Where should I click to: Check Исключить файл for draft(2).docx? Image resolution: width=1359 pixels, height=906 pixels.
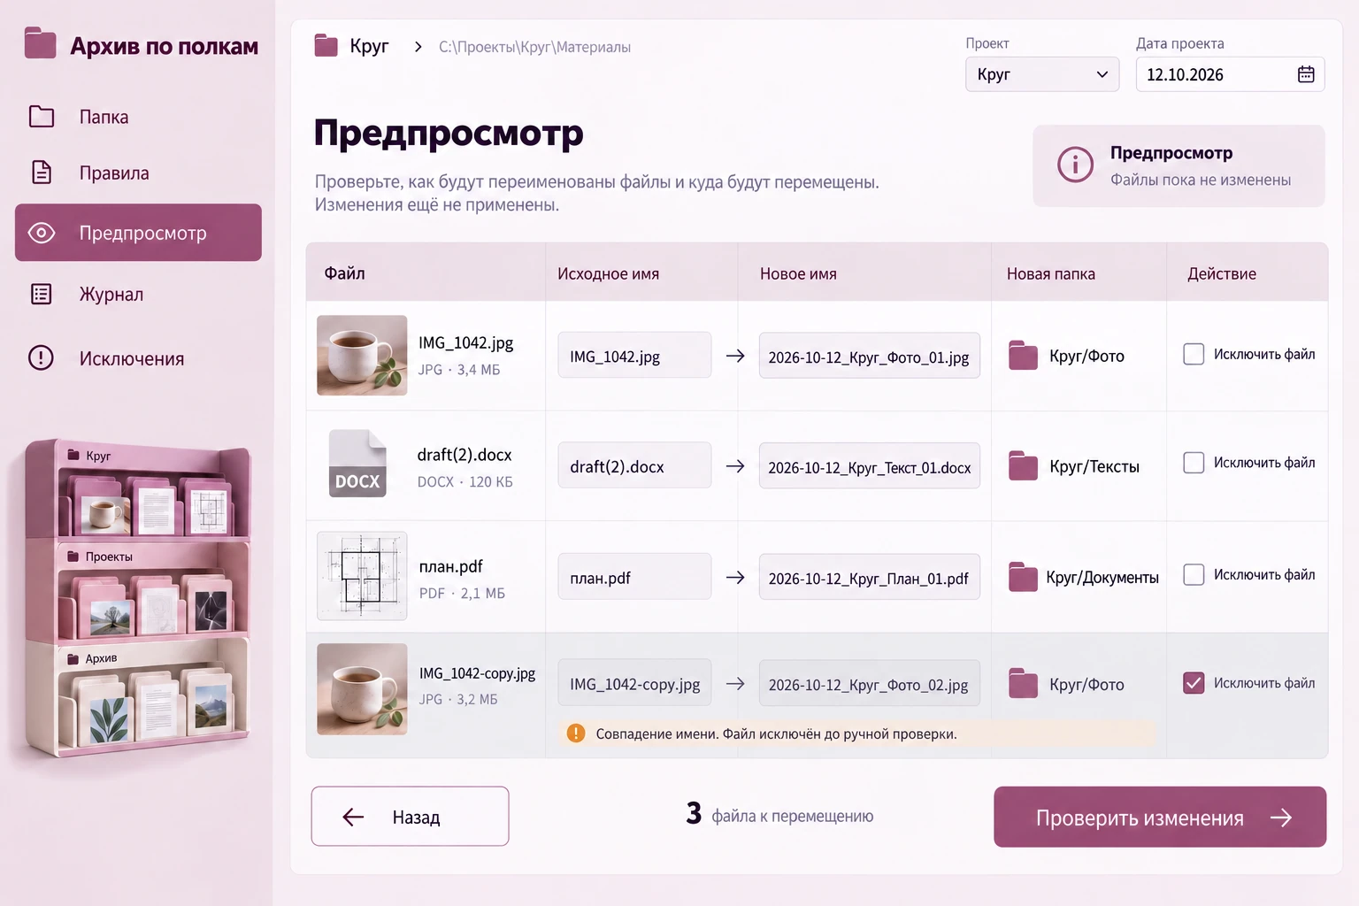pos(1194,463)
